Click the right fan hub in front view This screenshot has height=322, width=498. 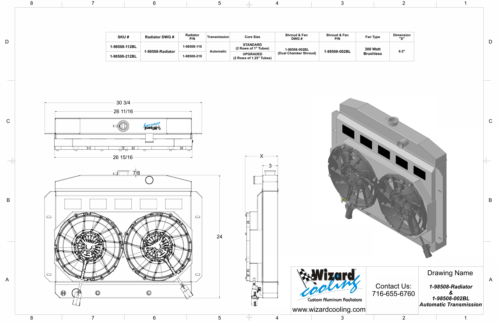coord(157,247)
